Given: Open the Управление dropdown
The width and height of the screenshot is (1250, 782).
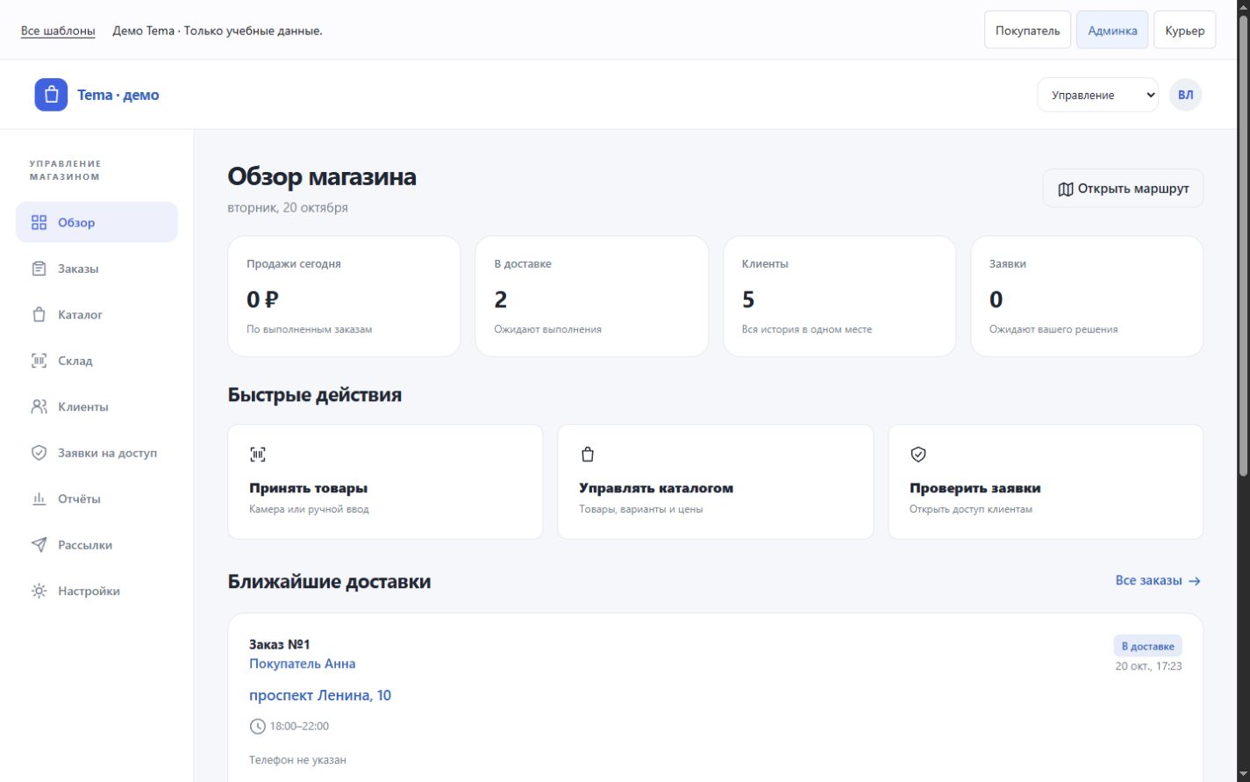Looking at the screenshot, I should point(1097,95).
